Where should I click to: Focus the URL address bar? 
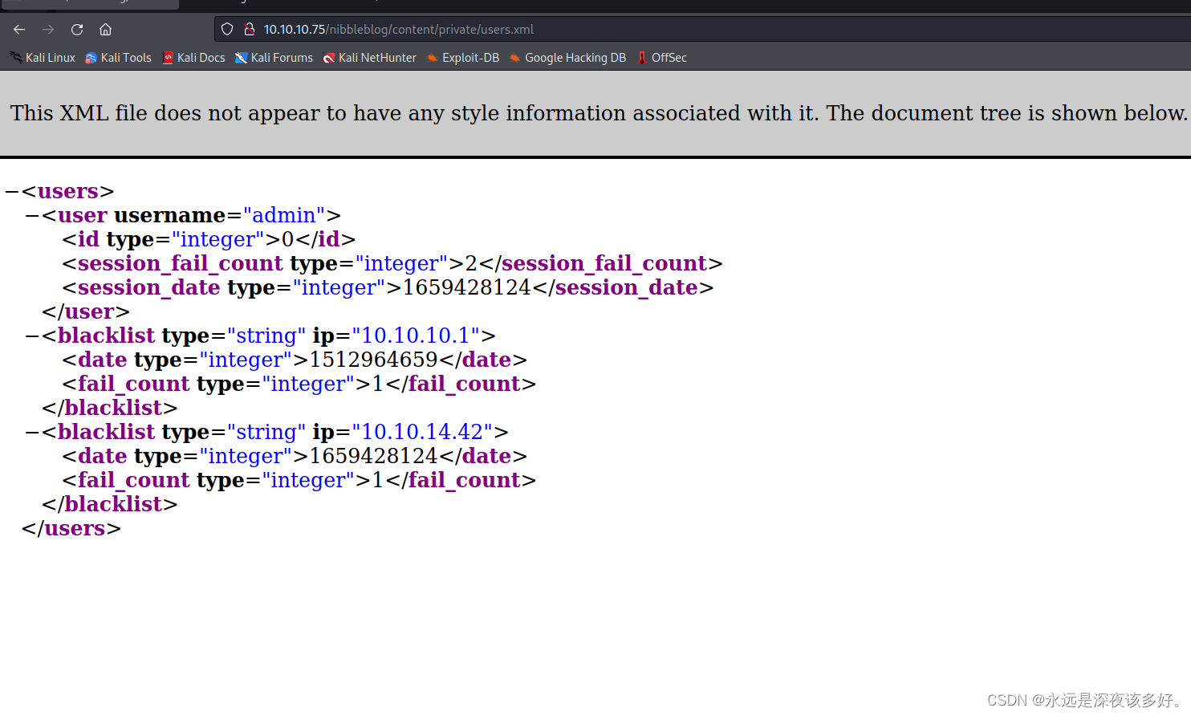pyautogui.click(x=703, y=30)
